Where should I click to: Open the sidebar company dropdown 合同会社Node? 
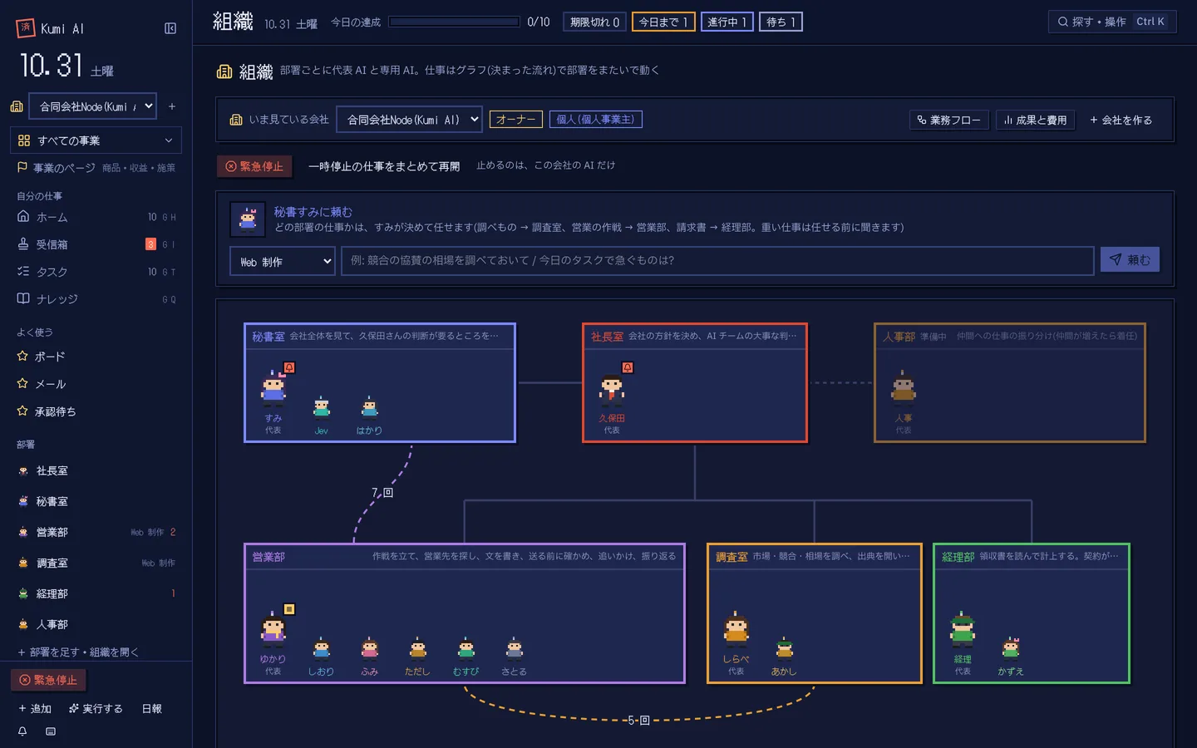(x=92, y=106)
